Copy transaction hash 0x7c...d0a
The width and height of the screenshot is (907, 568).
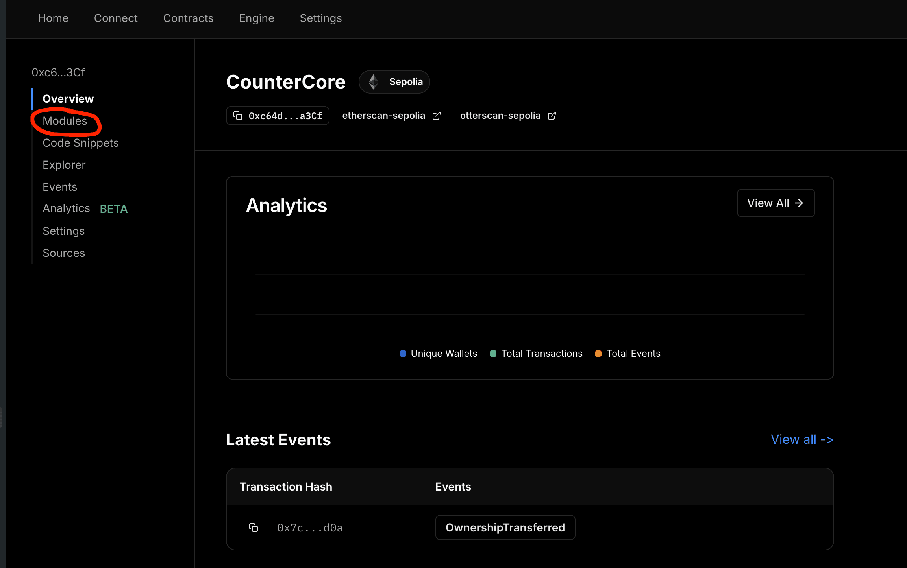(x=254, y=527)
